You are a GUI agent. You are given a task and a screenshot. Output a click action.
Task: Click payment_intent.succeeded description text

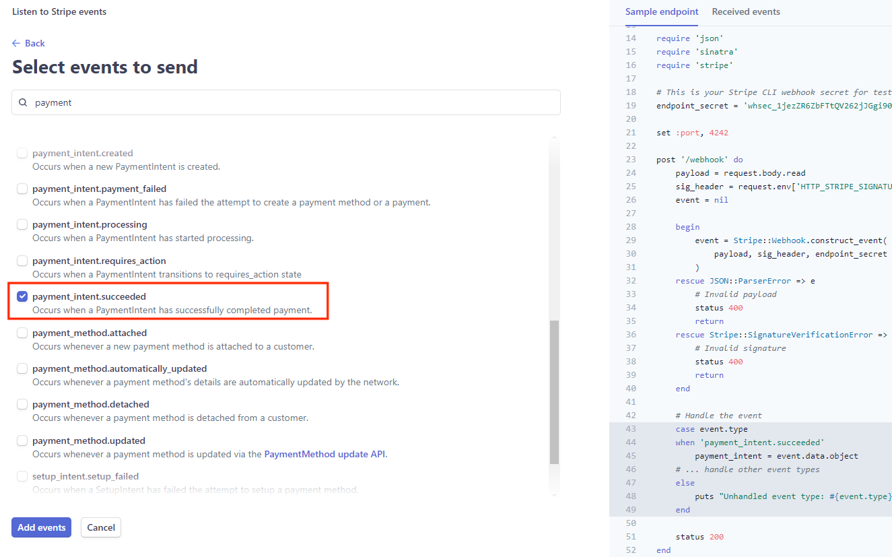point(172,310)
